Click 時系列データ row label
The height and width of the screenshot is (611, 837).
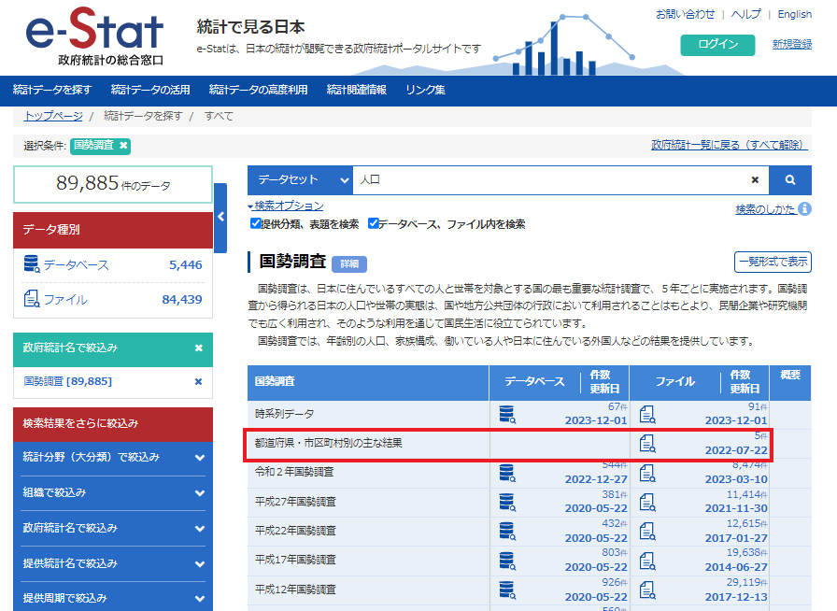285,414
